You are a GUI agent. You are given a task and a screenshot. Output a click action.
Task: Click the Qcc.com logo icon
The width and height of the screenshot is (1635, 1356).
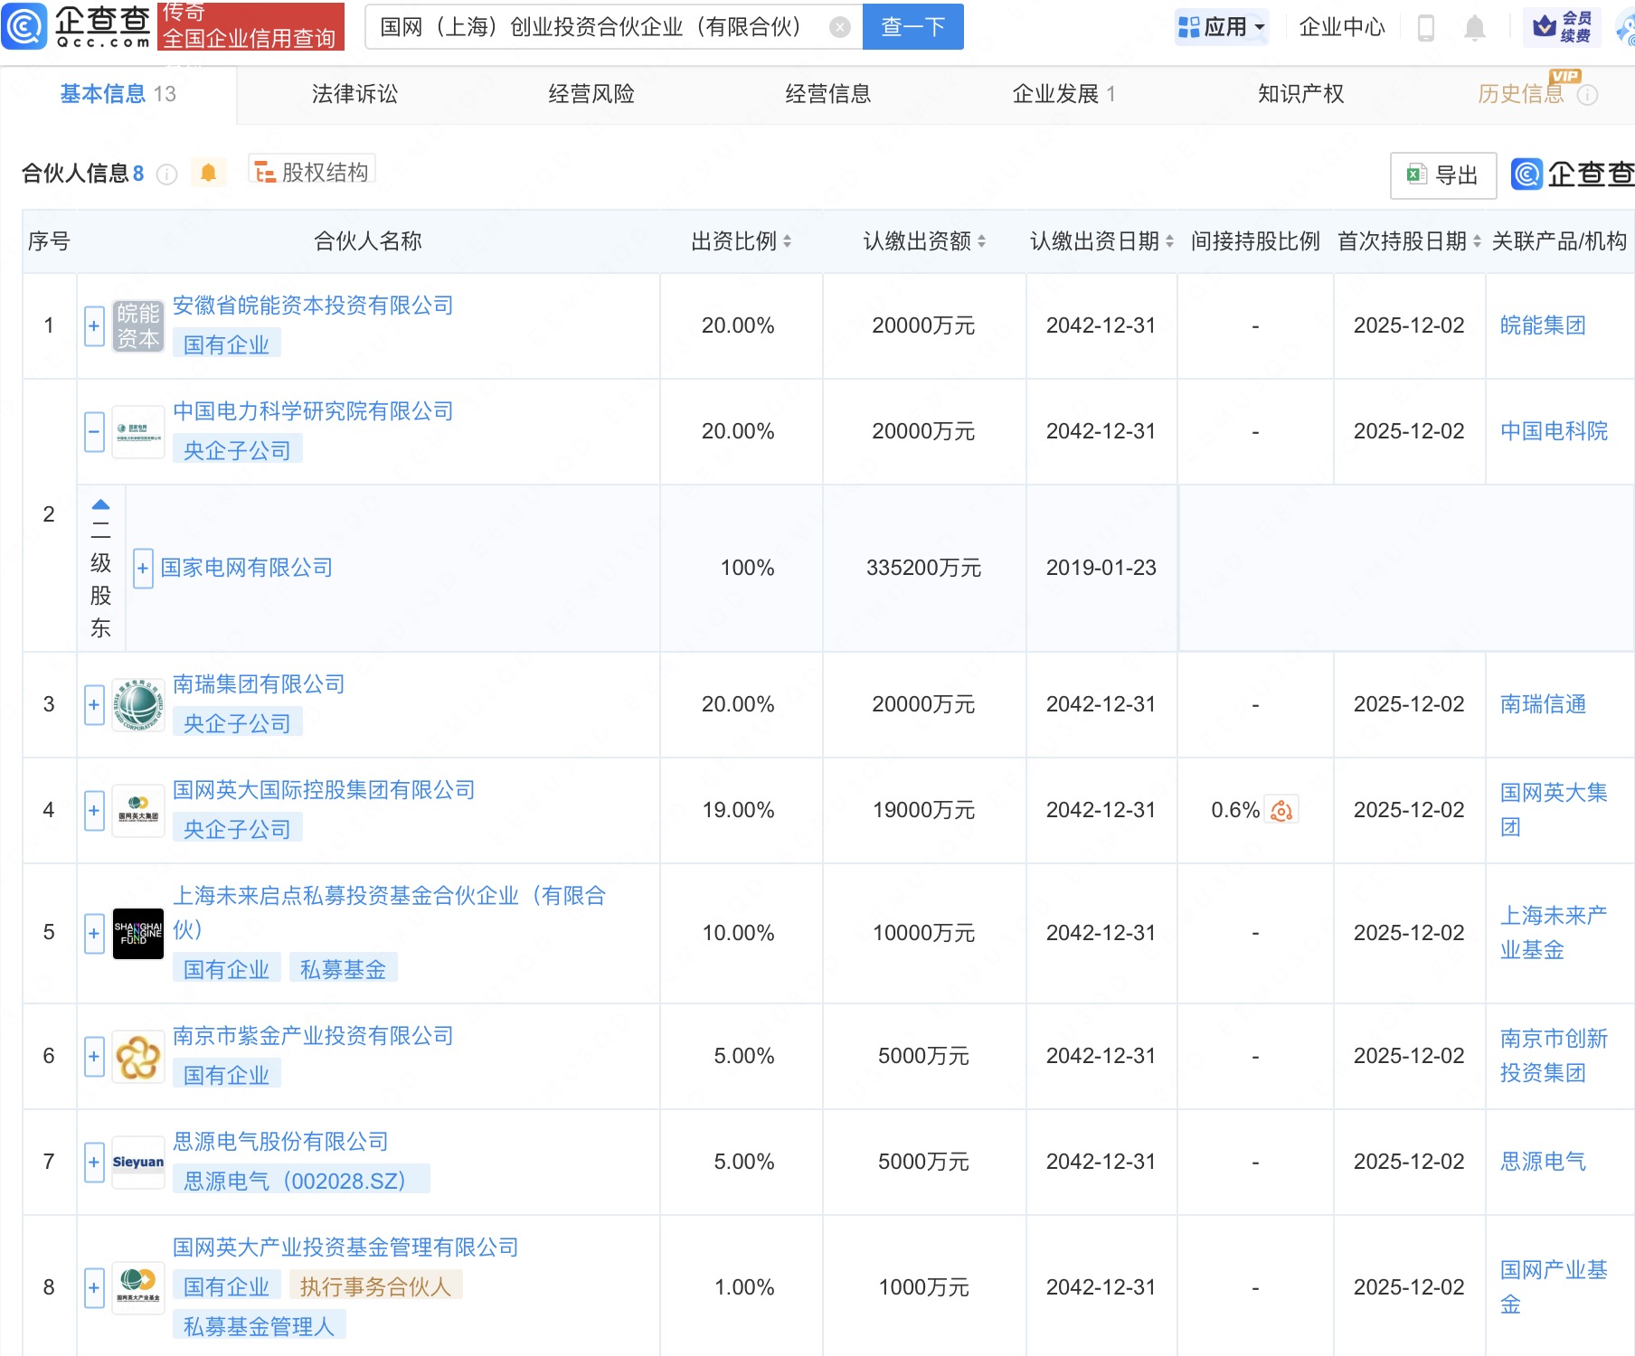[x=24, y=26]
